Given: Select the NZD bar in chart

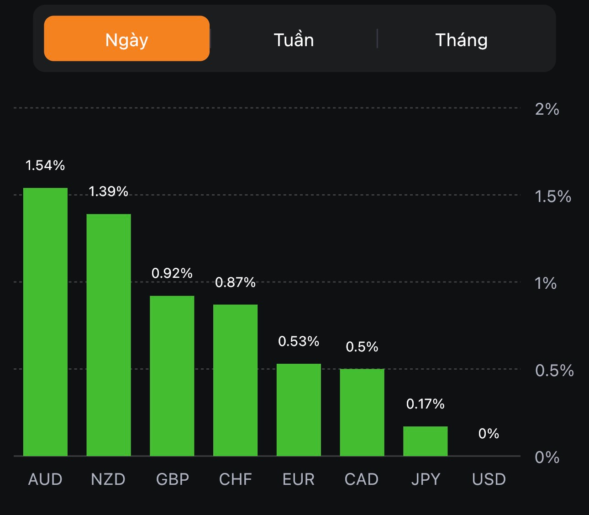Looking at the screenshot, I should coord(109,334).
